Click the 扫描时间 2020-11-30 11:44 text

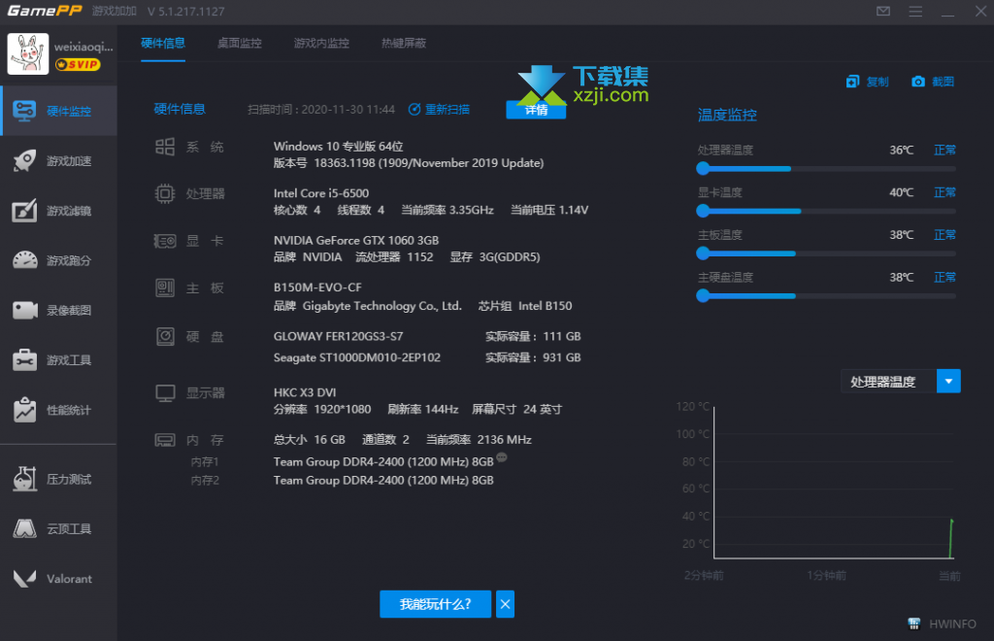[x=321, y=110]
